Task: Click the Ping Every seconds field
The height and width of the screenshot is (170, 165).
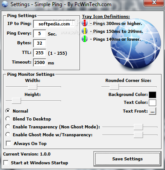Action: (x=39, y=34)
